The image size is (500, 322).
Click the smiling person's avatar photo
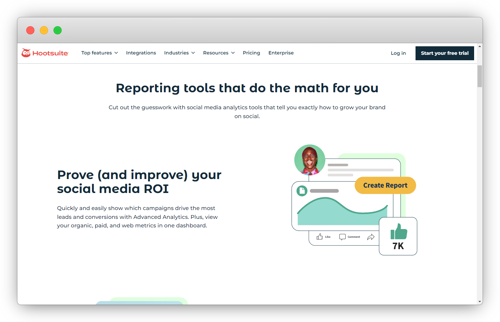point(310,159)
